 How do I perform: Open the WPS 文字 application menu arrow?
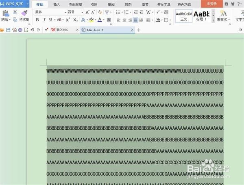(27, 4)
